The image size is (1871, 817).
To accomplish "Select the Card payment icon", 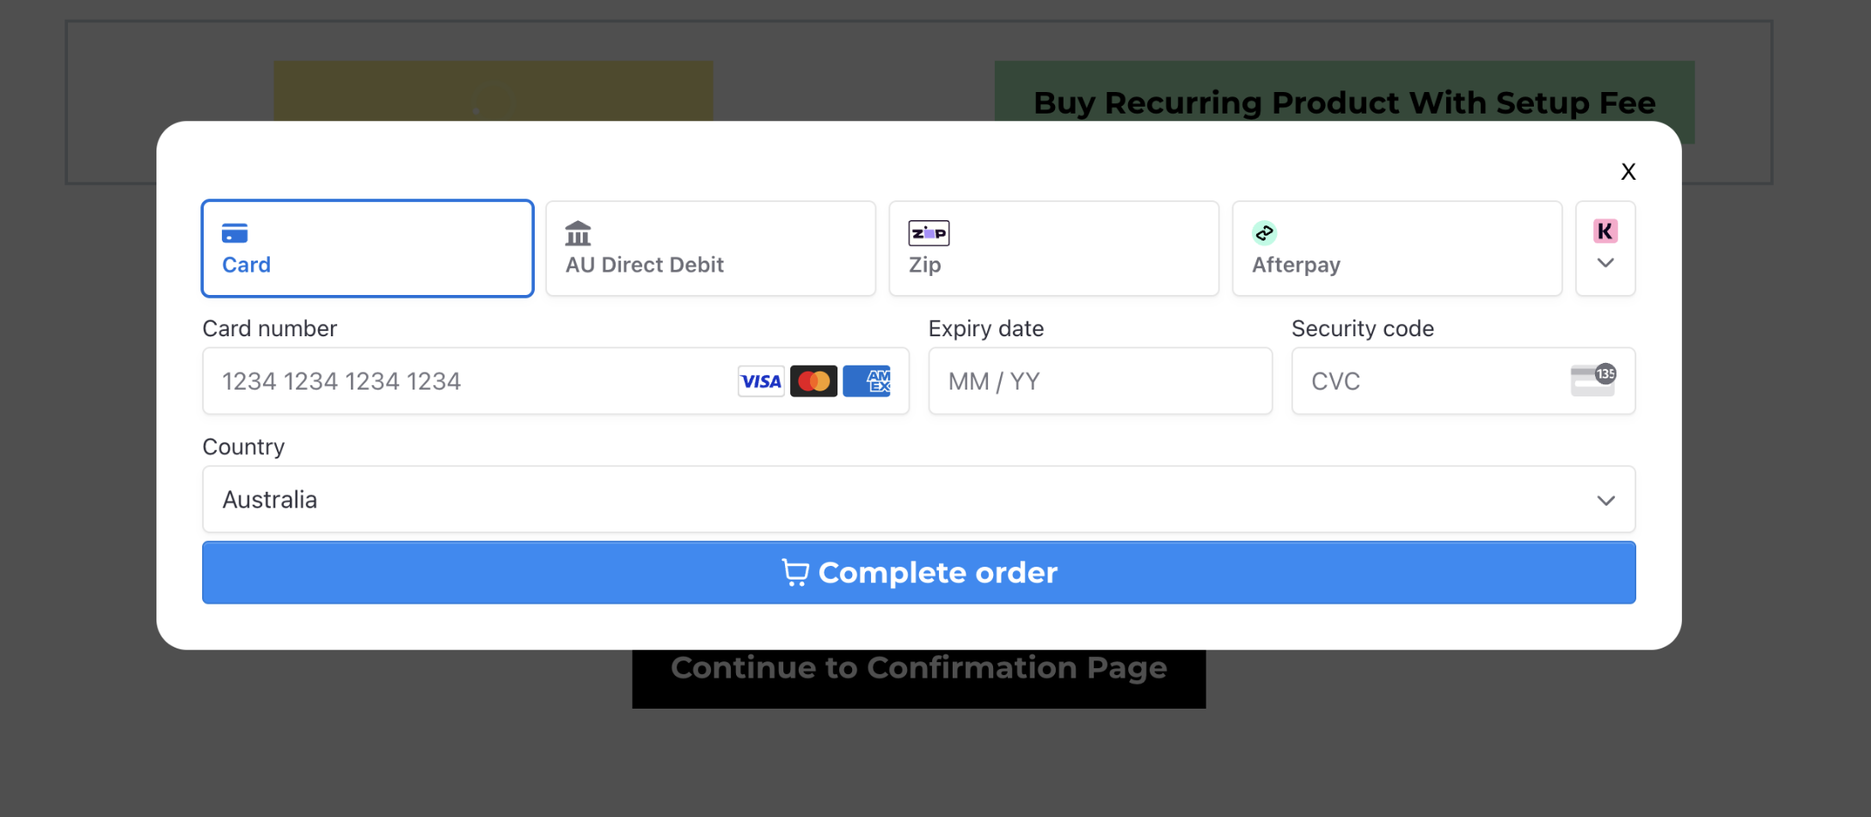I will (235, 233).
